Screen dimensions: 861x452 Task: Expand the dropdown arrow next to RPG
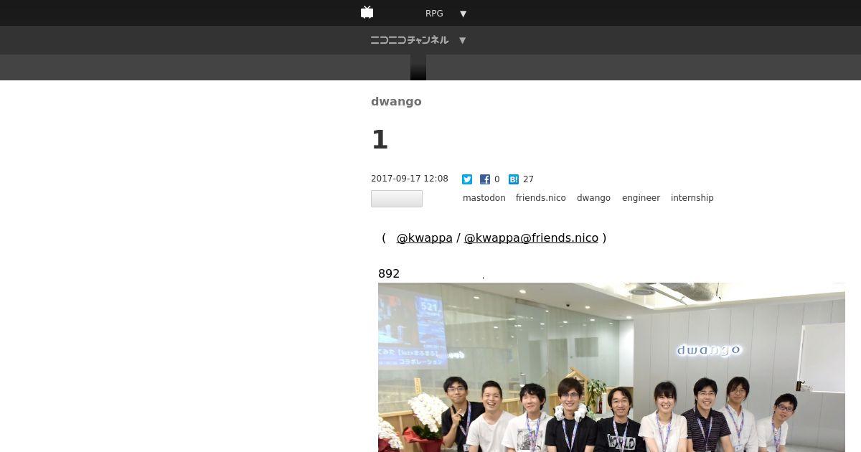463,14
